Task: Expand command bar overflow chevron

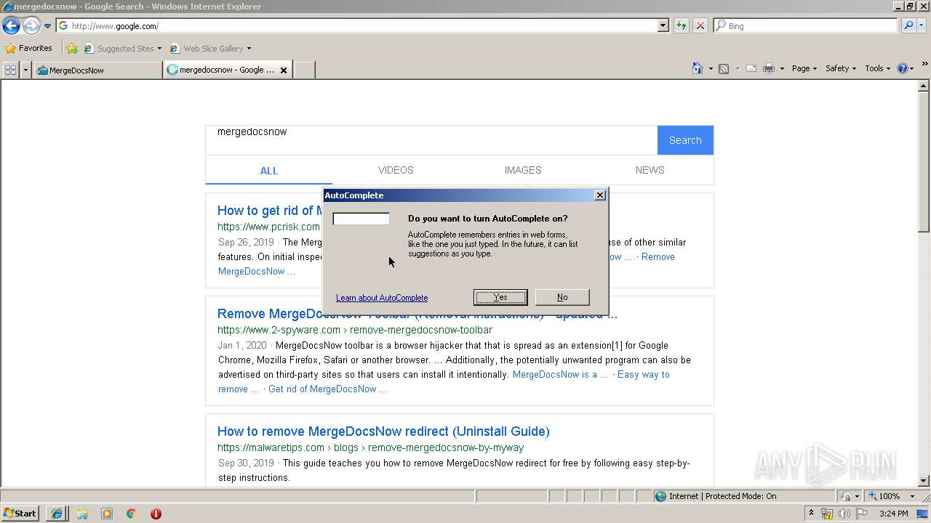Action: tap(925, 64)
